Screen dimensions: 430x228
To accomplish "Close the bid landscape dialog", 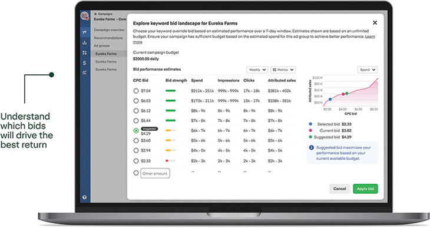I will (375, 22).
